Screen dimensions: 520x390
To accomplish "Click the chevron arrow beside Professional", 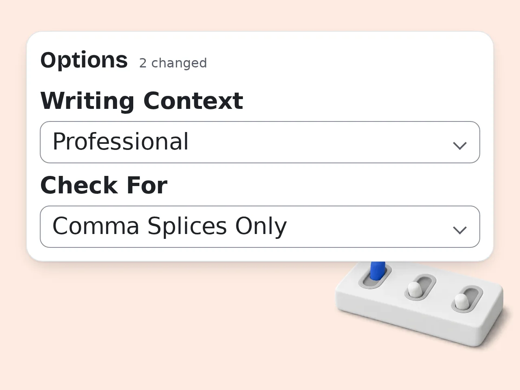I will click(x=459, y=145).
